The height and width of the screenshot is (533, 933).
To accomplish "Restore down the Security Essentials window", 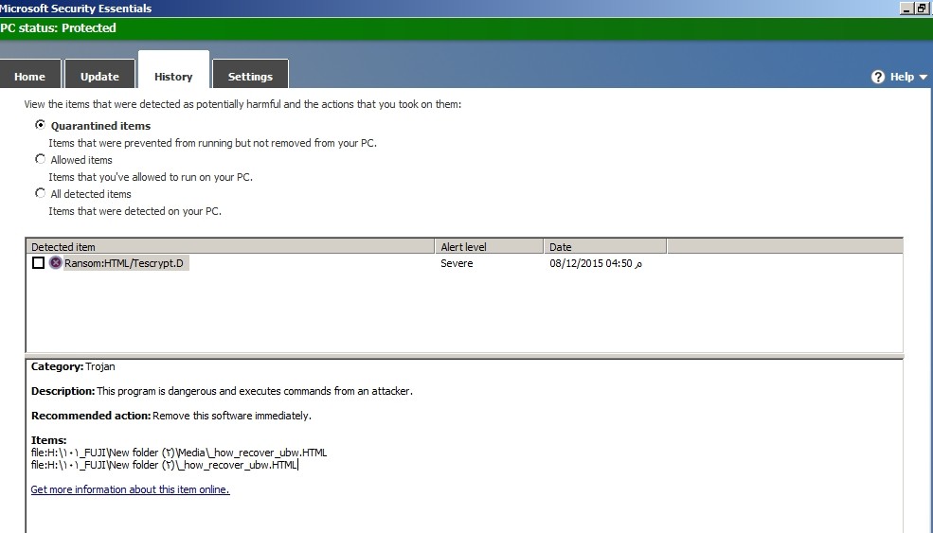I will (922, 9).
